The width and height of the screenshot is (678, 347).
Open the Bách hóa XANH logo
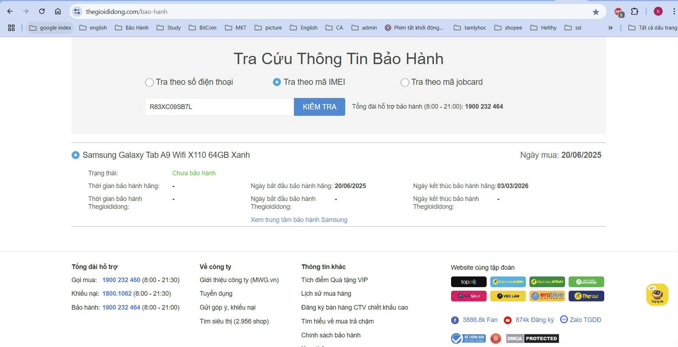(x=547, y=282)
